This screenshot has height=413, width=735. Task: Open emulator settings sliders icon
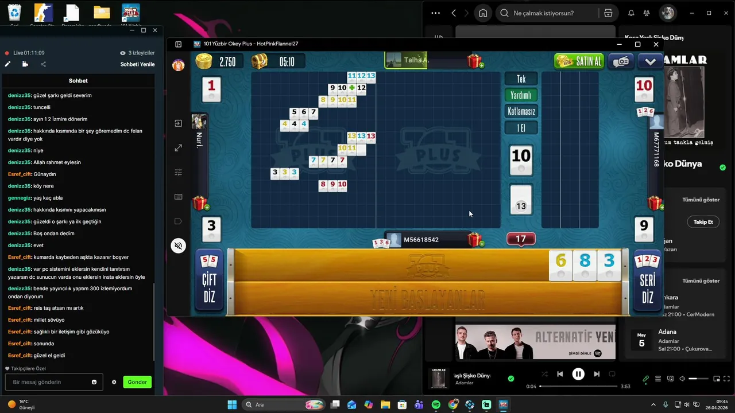tap(179, 172)
